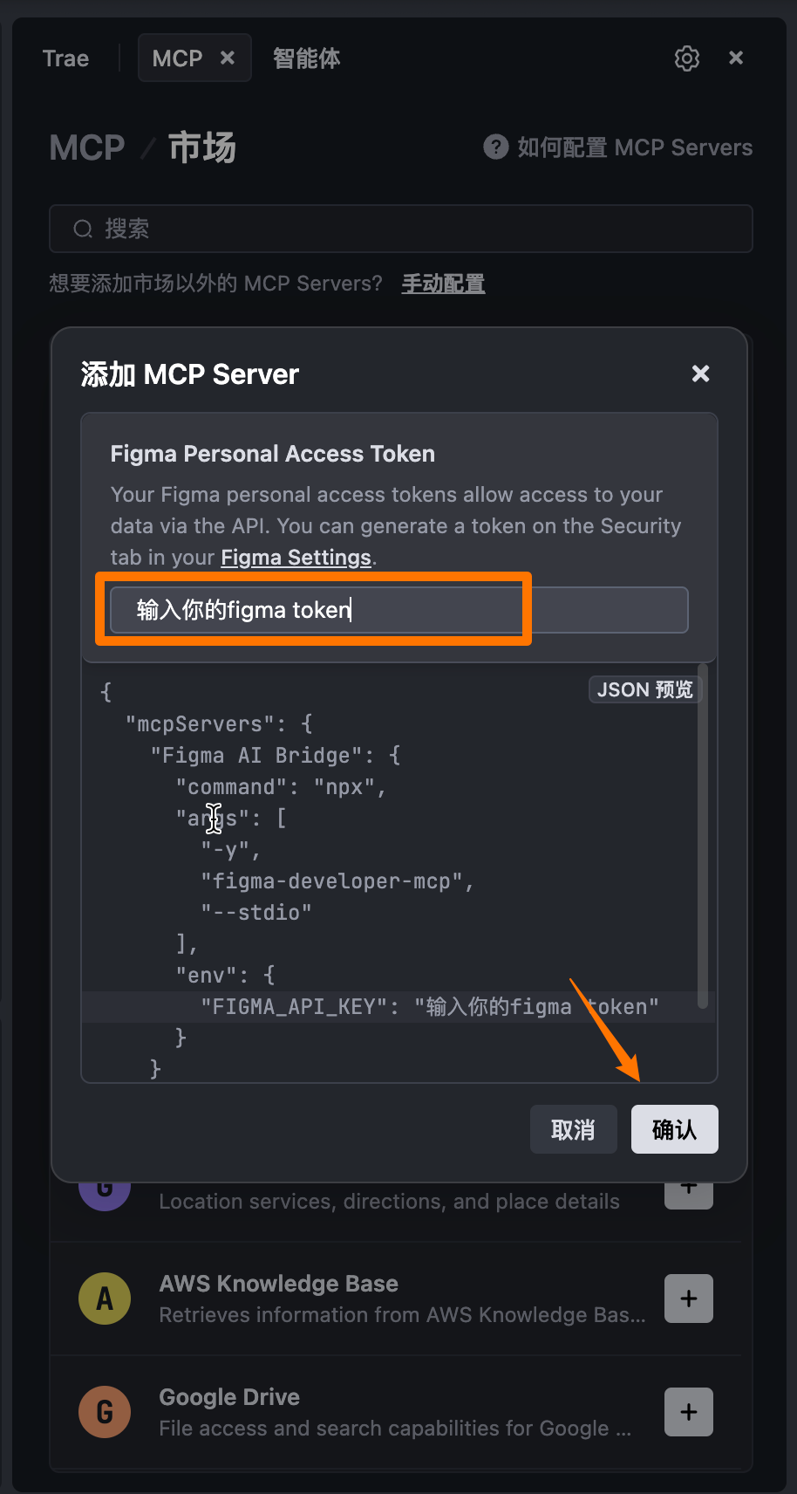Close the MCP tab with its X
797x1494 pixels.
pos(228,58)
